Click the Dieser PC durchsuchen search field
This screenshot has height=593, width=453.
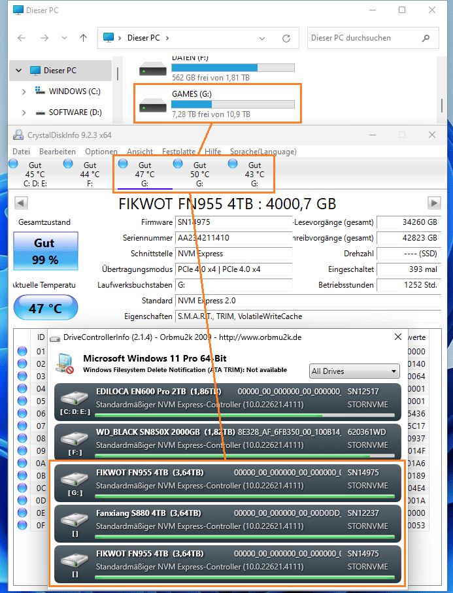pyautogui.click(x=373, y=38)
